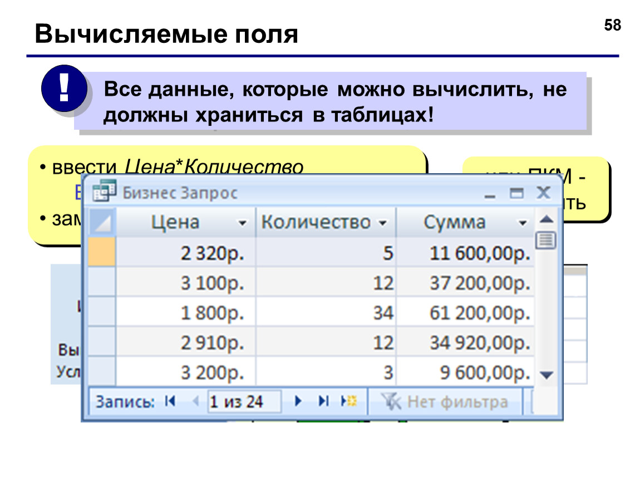The image size is (640, 481).
Task: Select row selector for 2 910р. record
Action: [102, 342]
